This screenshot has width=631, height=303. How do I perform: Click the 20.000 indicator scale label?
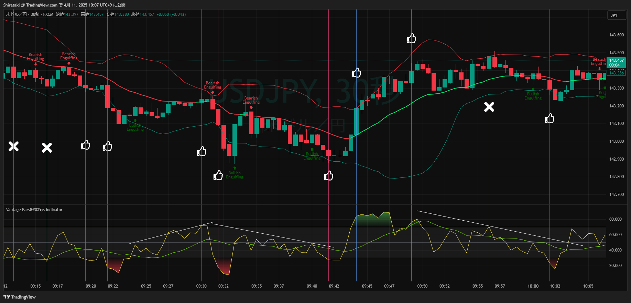[616, 266]
